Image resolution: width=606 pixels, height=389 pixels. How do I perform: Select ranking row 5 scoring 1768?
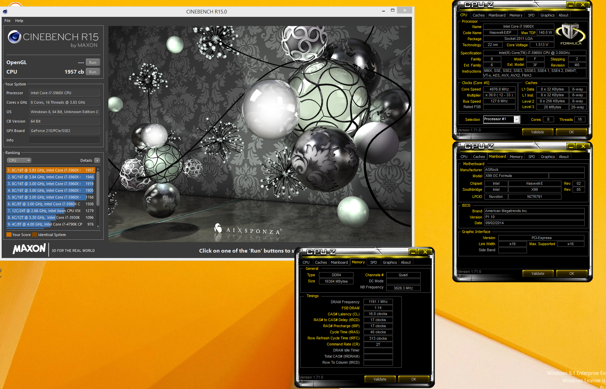[51, 197]
